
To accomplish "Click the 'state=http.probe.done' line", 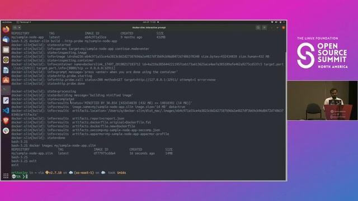I will [x=48, y=84].
